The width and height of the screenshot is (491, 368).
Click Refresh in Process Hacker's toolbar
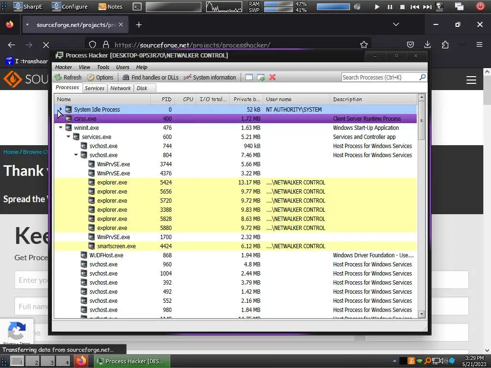click(68, 77)
